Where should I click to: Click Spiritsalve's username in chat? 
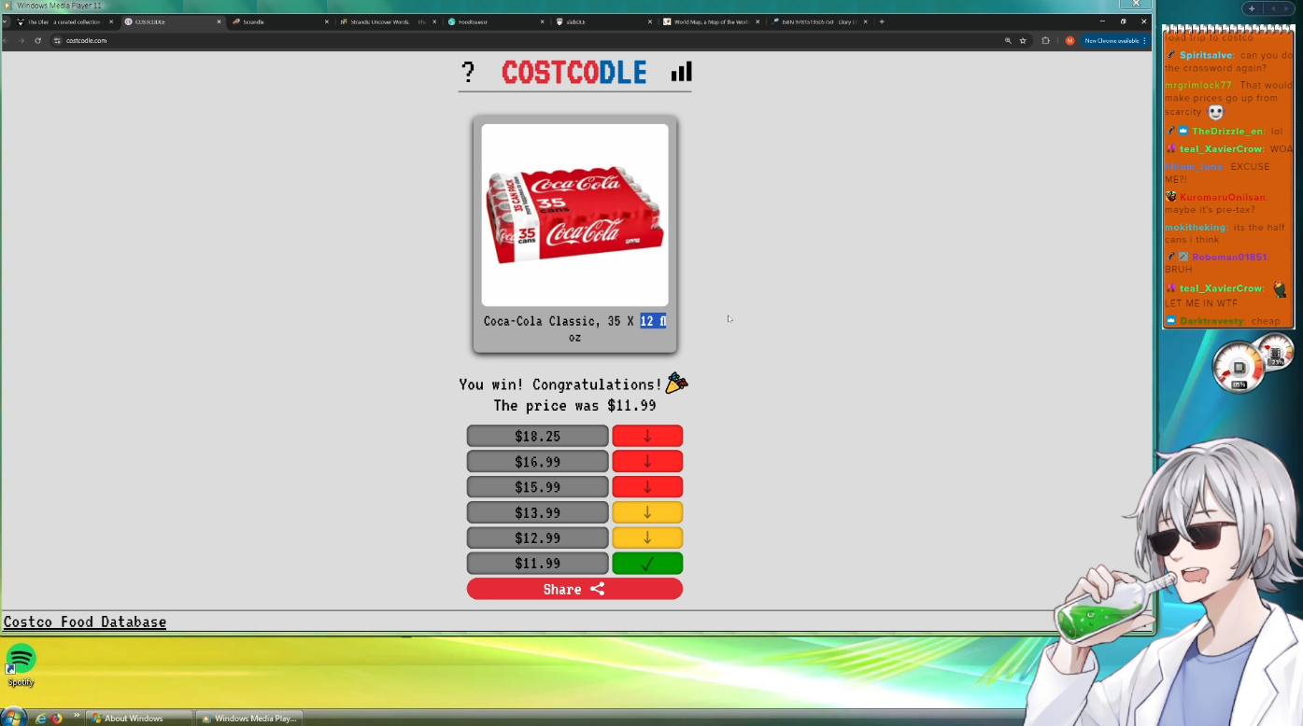pyautogui.click(x=1206, y=55)
